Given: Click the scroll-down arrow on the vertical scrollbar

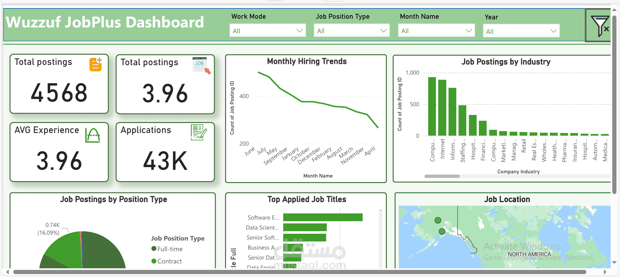Looking at the screenshot, I should 615,262.
